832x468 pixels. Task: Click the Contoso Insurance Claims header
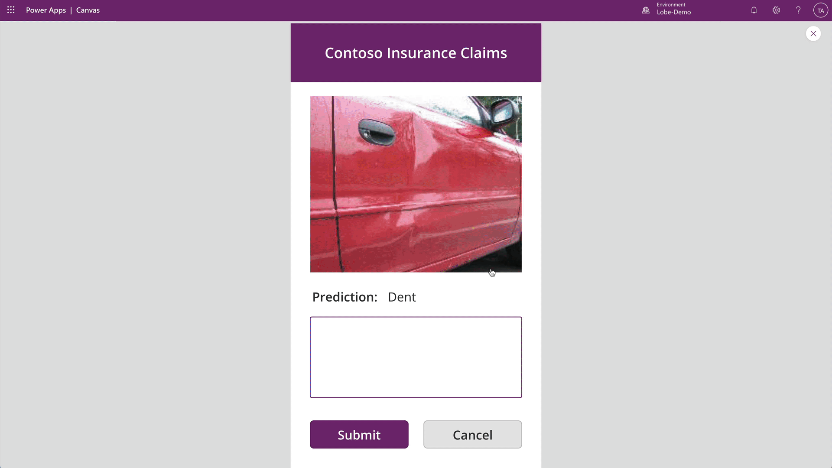[x=416, y=52]
